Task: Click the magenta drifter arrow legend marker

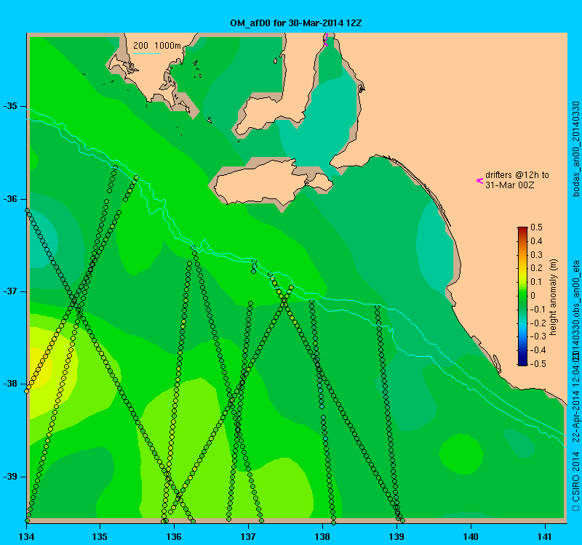Action: pos(479,180)
